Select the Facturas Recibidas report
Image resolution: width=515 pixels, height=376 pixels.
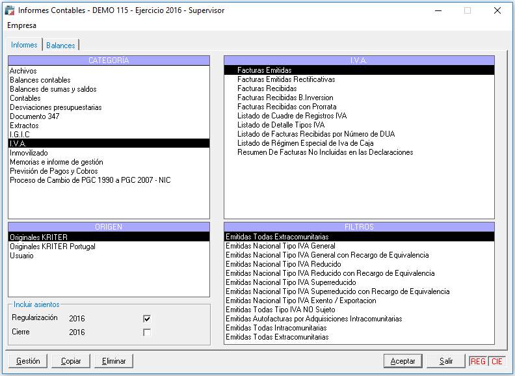[360, 88]
